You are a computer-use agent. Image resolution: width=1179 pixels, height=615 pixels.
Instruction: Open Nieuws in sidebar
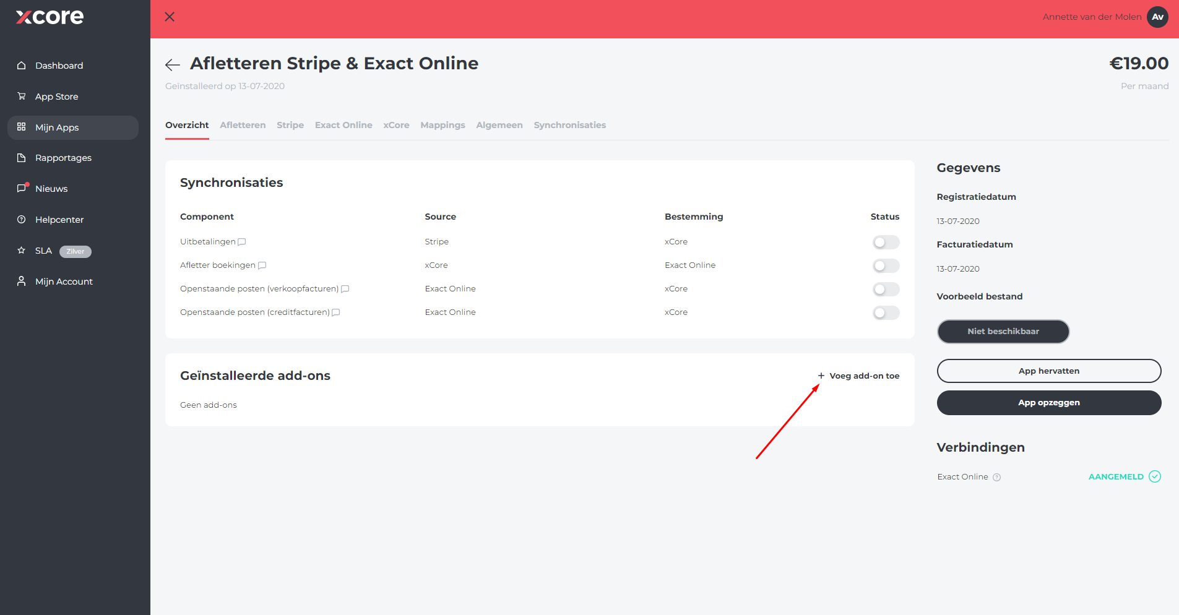73,189
